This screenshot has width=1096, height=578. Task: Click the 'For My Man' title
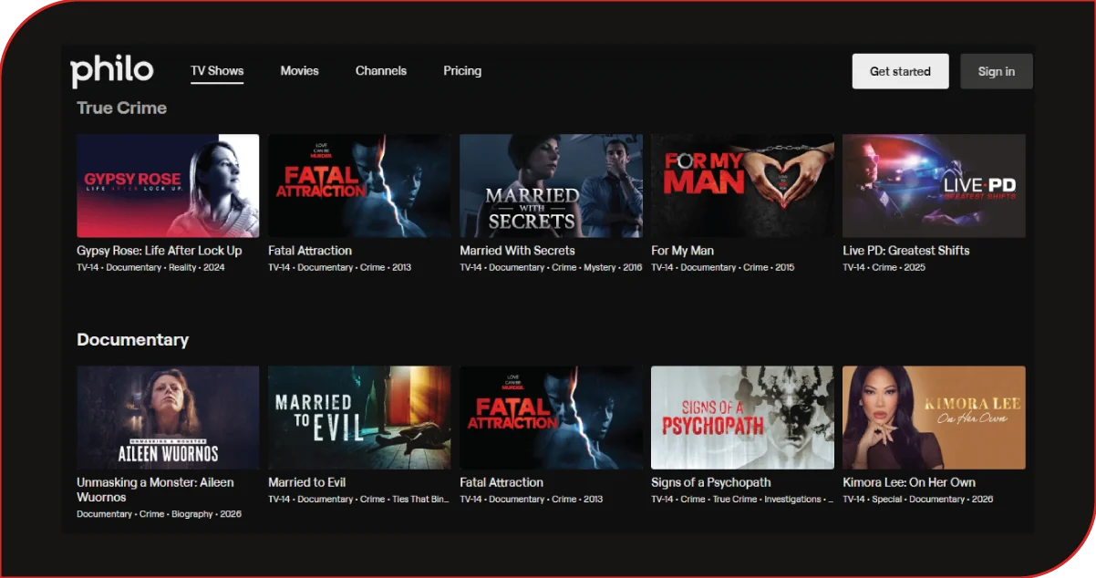(x=682, y=251)
